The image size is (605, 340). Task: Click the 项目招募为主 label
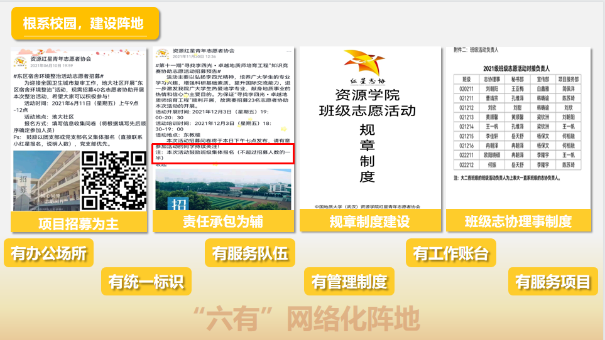(79, 222)
